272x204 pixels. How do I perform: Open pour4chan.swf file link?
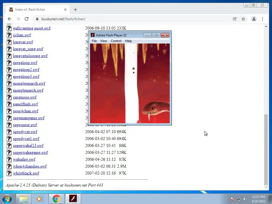click(26, 111)
